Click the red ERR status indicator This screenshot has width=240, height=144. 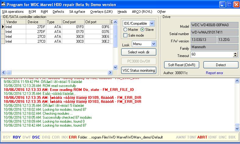[x=73, y=137]
